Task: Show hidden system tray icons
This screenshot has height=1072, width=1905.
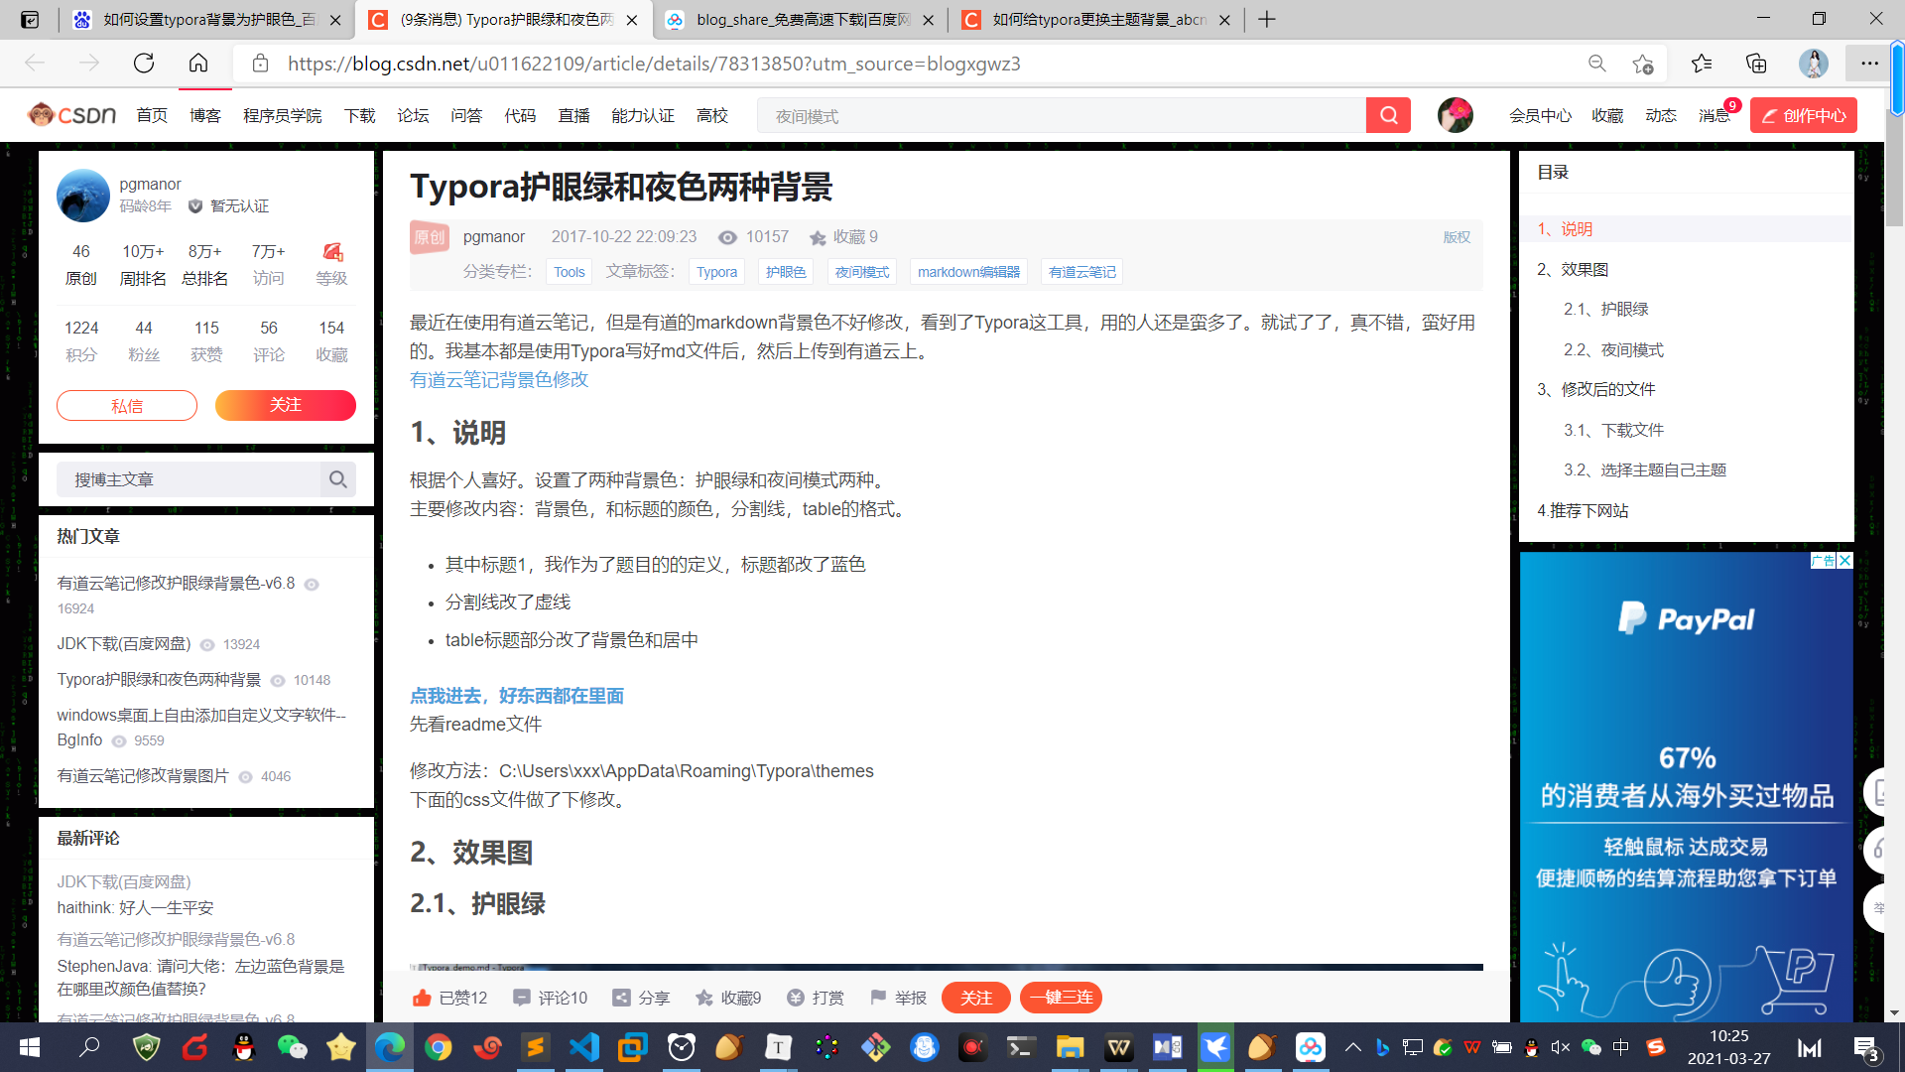Action: pos(1352,1047)
